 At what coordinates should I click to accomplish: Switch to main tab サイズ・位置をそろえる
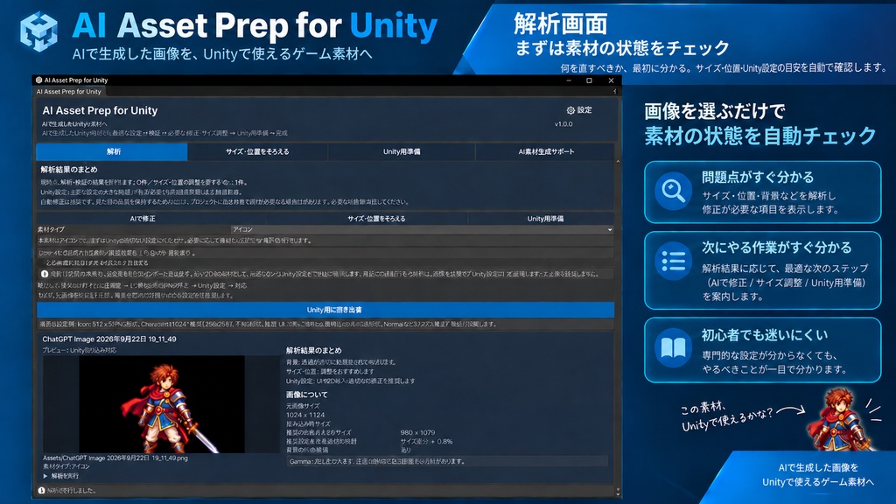coord(258,151)
